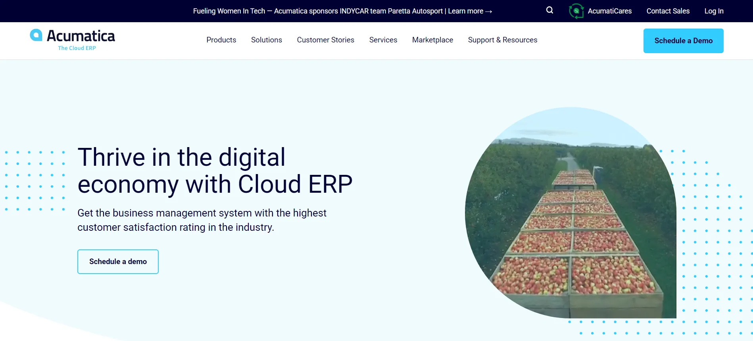Open the AcumatiCares link

click(609, 11)
